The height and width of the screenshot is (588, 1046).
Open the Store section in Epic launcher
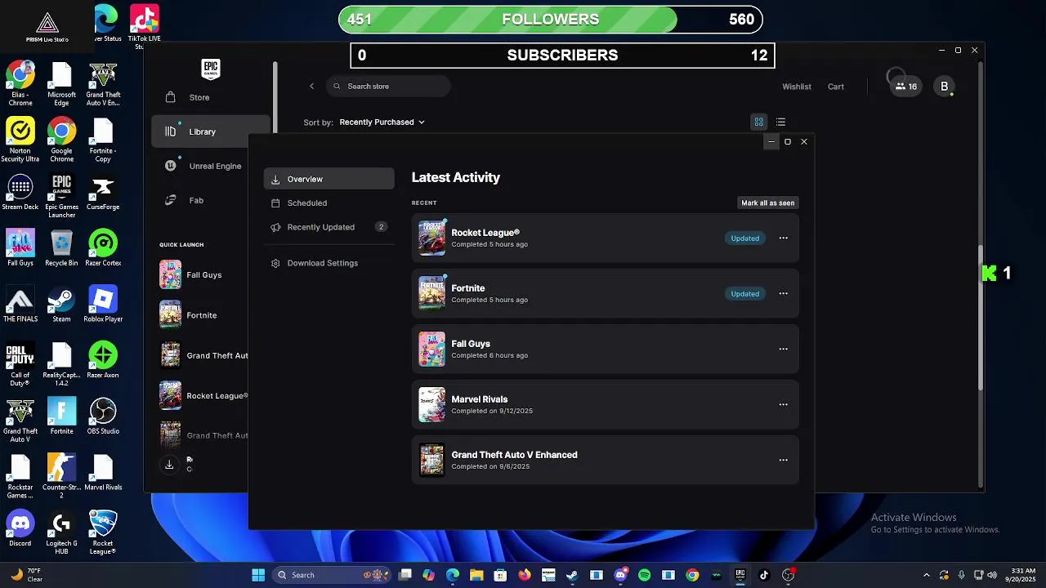pos(199,97)
